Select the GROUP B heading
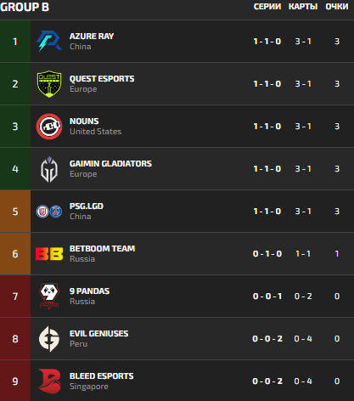Image resolution: width=354 pixels, height=401 pixels. tap(25, 7)
